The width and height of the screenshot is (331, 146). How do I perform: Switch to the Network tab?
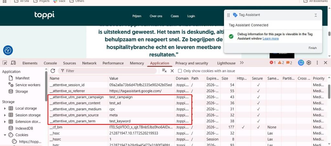pyautogui.click(x=89, y=63)
